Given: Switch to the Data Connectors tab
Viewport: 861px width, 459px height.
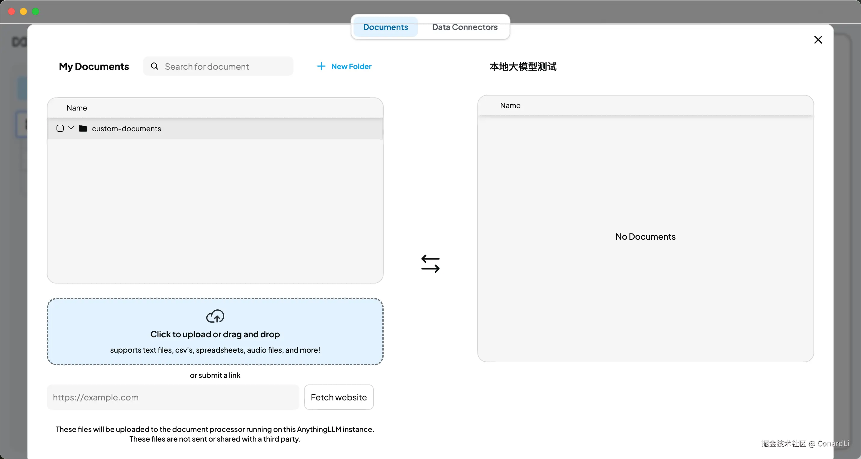Looking at the screenshot, I should (464, 27).
